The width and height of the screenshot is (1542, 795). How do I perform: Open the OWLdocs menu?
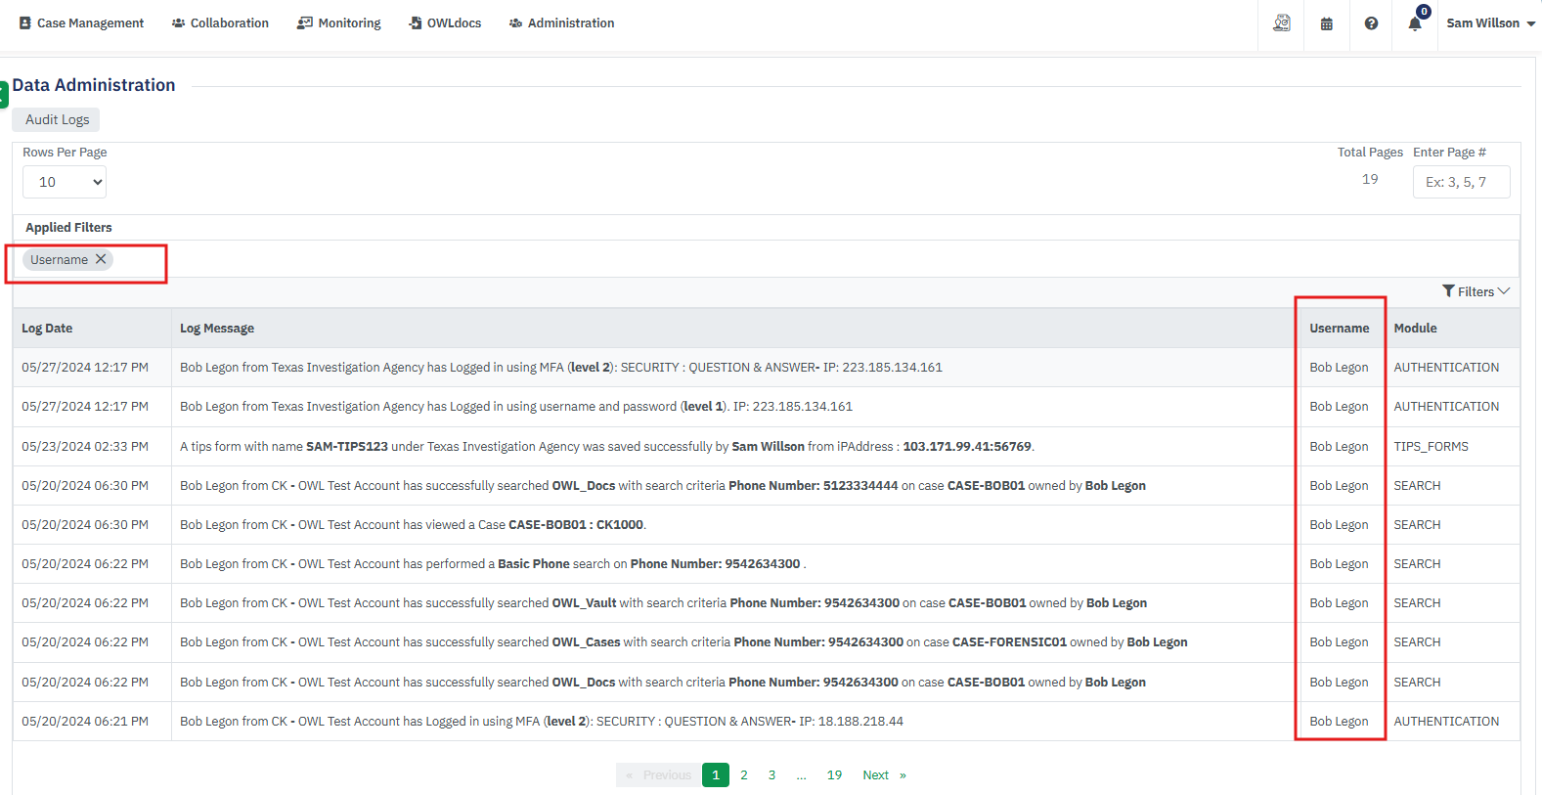pos(445,22)
